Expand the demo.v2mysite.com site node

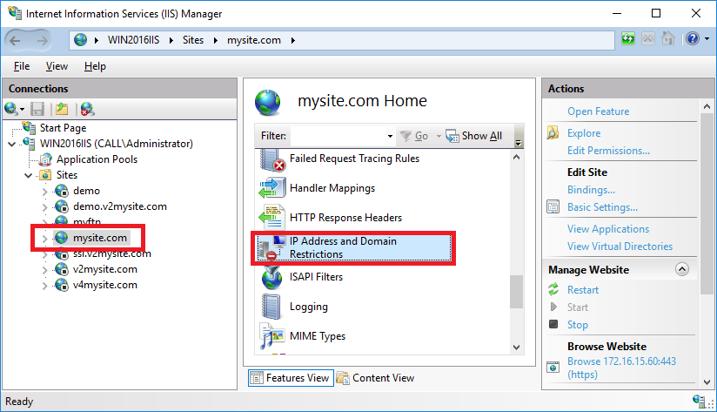click(45, 207)
